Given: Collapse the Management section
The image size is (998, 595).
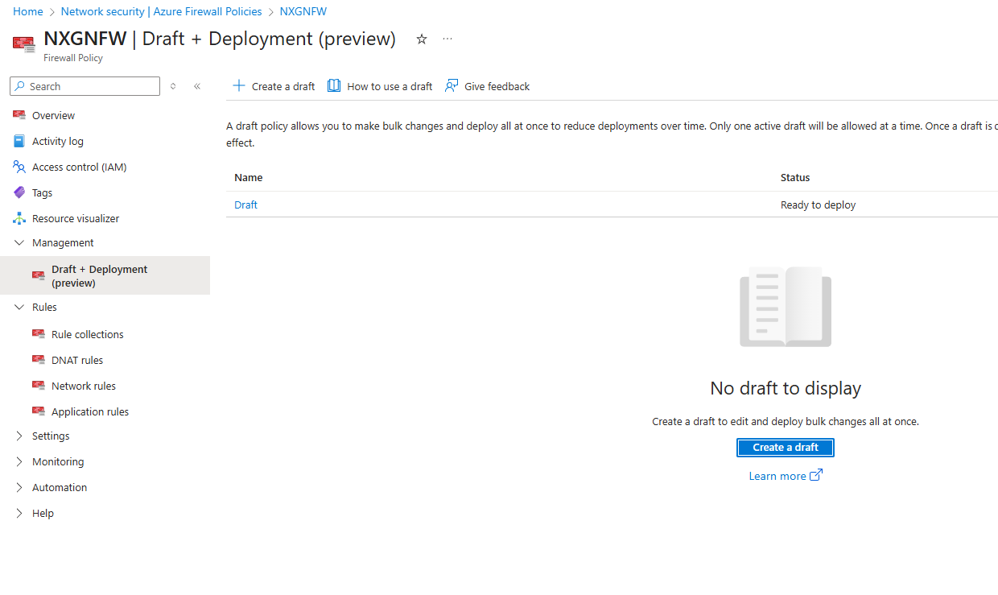Looking at the screenshot, I should 19,242.
